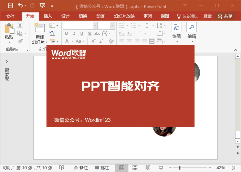Start slideshow from beginning icon in quick access
This screenshot has height=172, width=241.
tap(42, 6)
